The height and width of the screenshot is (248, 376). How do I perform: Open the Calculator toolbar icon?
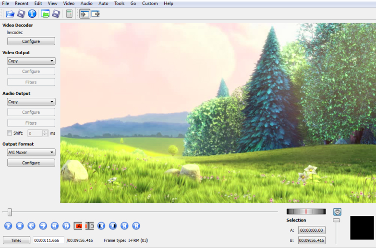click(69, 14)
